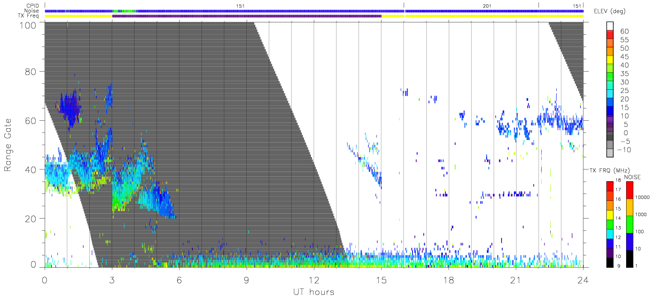Pick the green ELEV swatch between 30 and 35
Image resolution: width=656 pixels, height=303 pixels.
point(611,77)
